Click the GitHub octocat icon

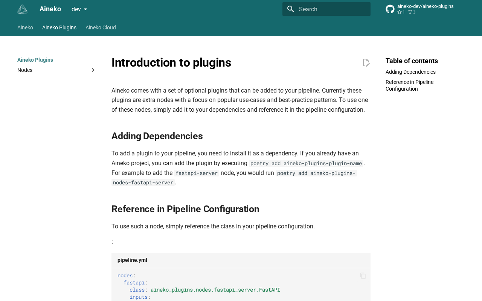tap(390, 9)
